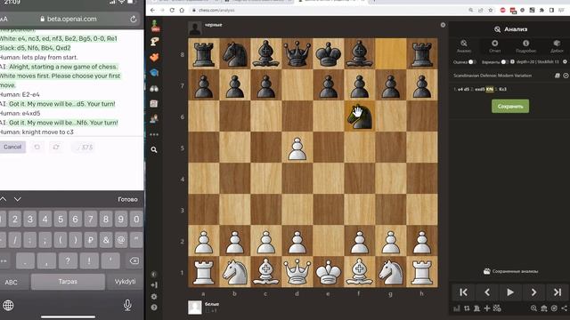Step back one move with the previous arrow

(x=487, y=292)
